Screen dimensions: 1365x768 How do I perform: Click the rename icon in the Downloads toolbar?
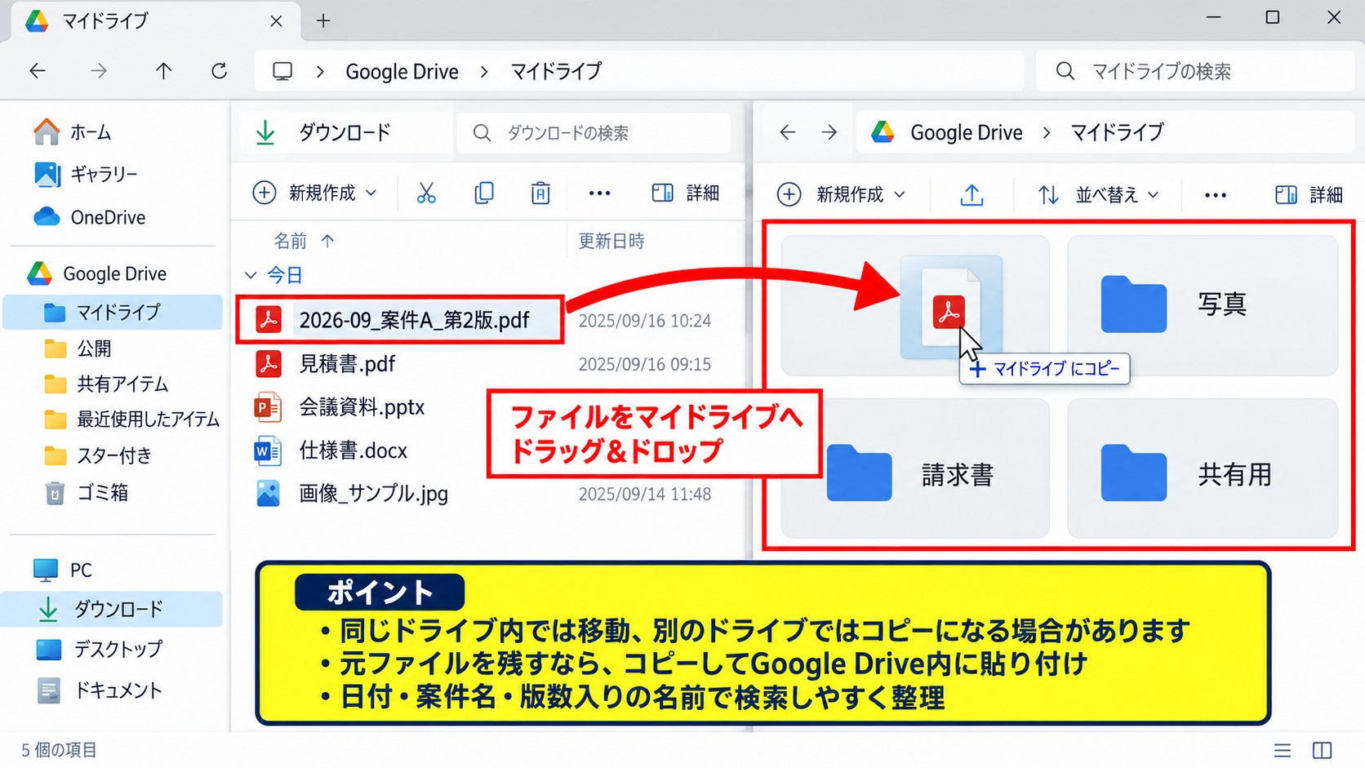tap(540, 193)
